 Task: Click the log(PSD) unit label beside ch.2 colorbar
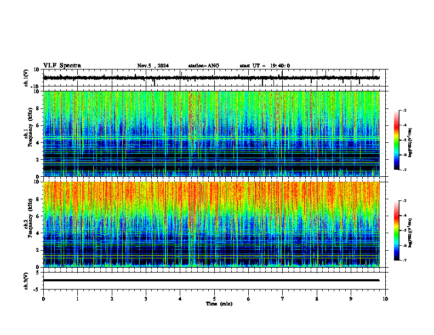click(x=410, y=233)
